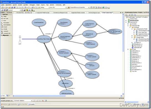
Task: Open the Aufgabenliste bottom tab
Action: 13,104
